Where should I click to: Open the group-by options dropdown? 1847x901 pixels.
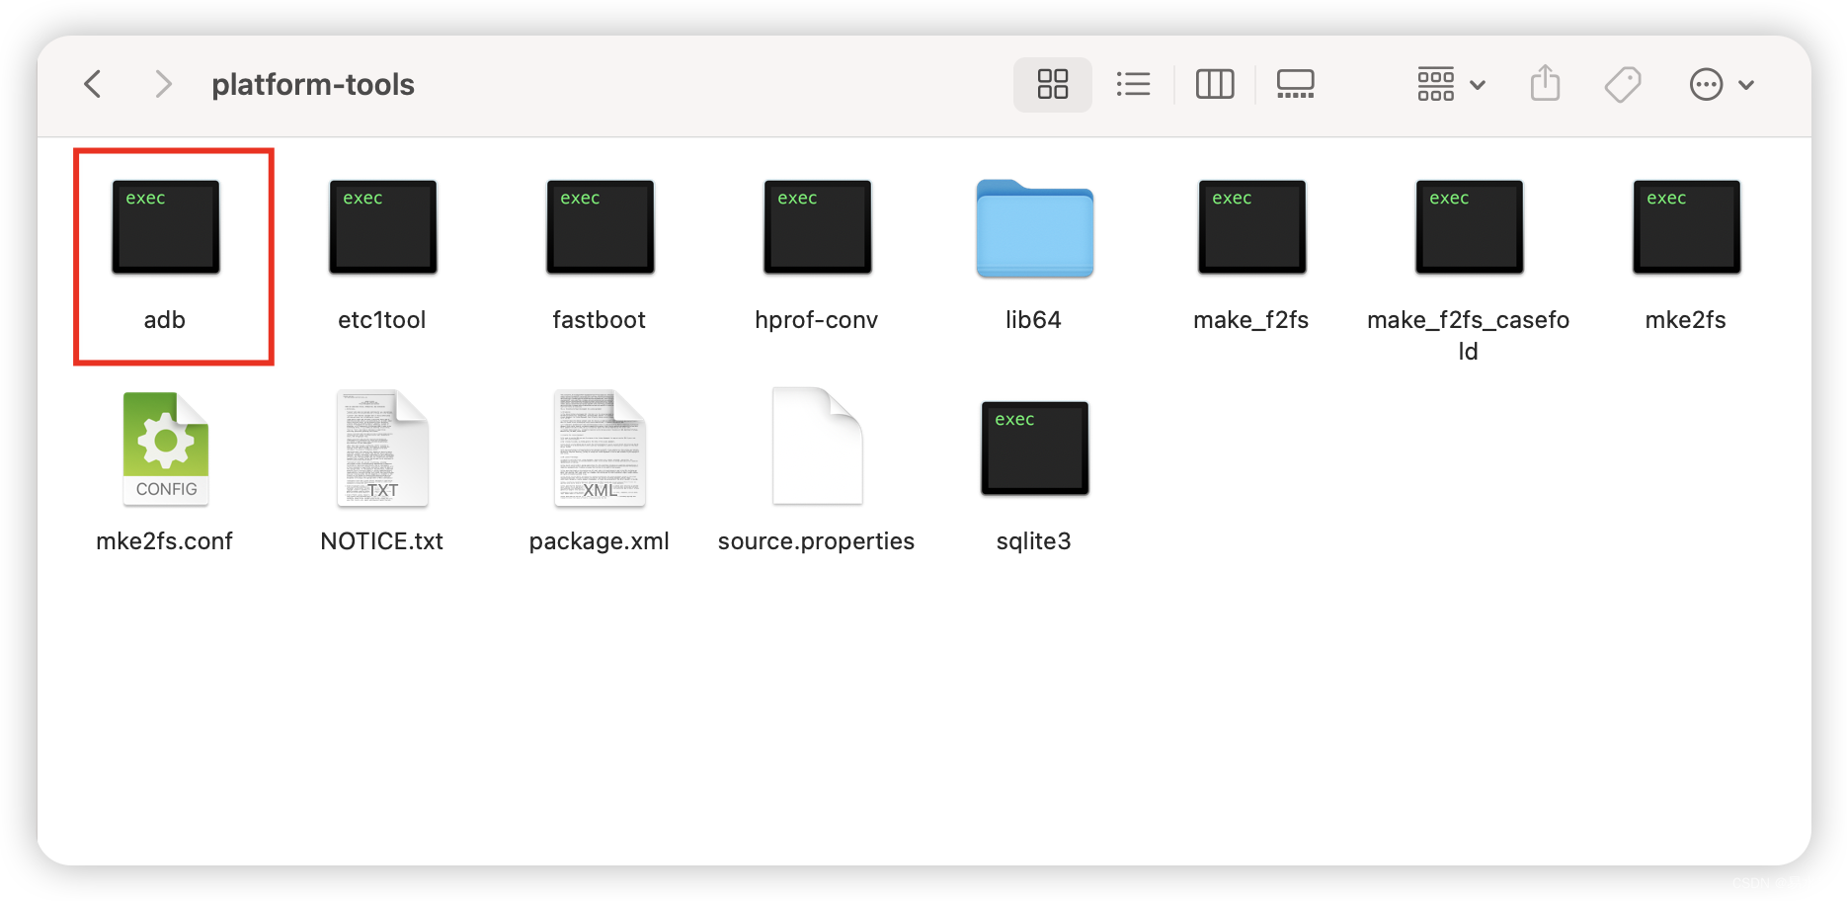click(x=1451, y=84)
